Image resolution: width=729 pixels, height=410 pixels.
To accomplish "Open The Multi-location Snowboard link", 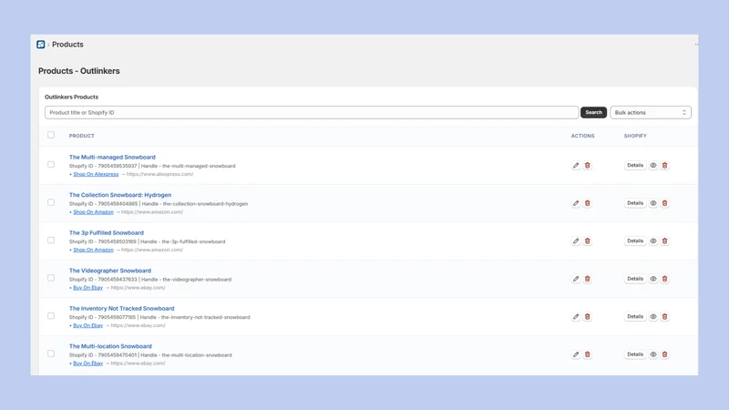I will (110, 346).
